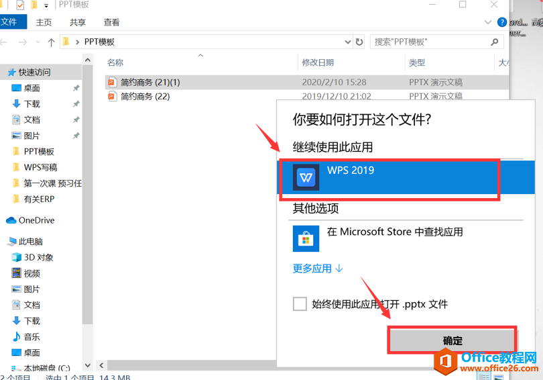Click the 简约商务 (22) PPTX file icon

pyautogui.click(x=111, y=96)
